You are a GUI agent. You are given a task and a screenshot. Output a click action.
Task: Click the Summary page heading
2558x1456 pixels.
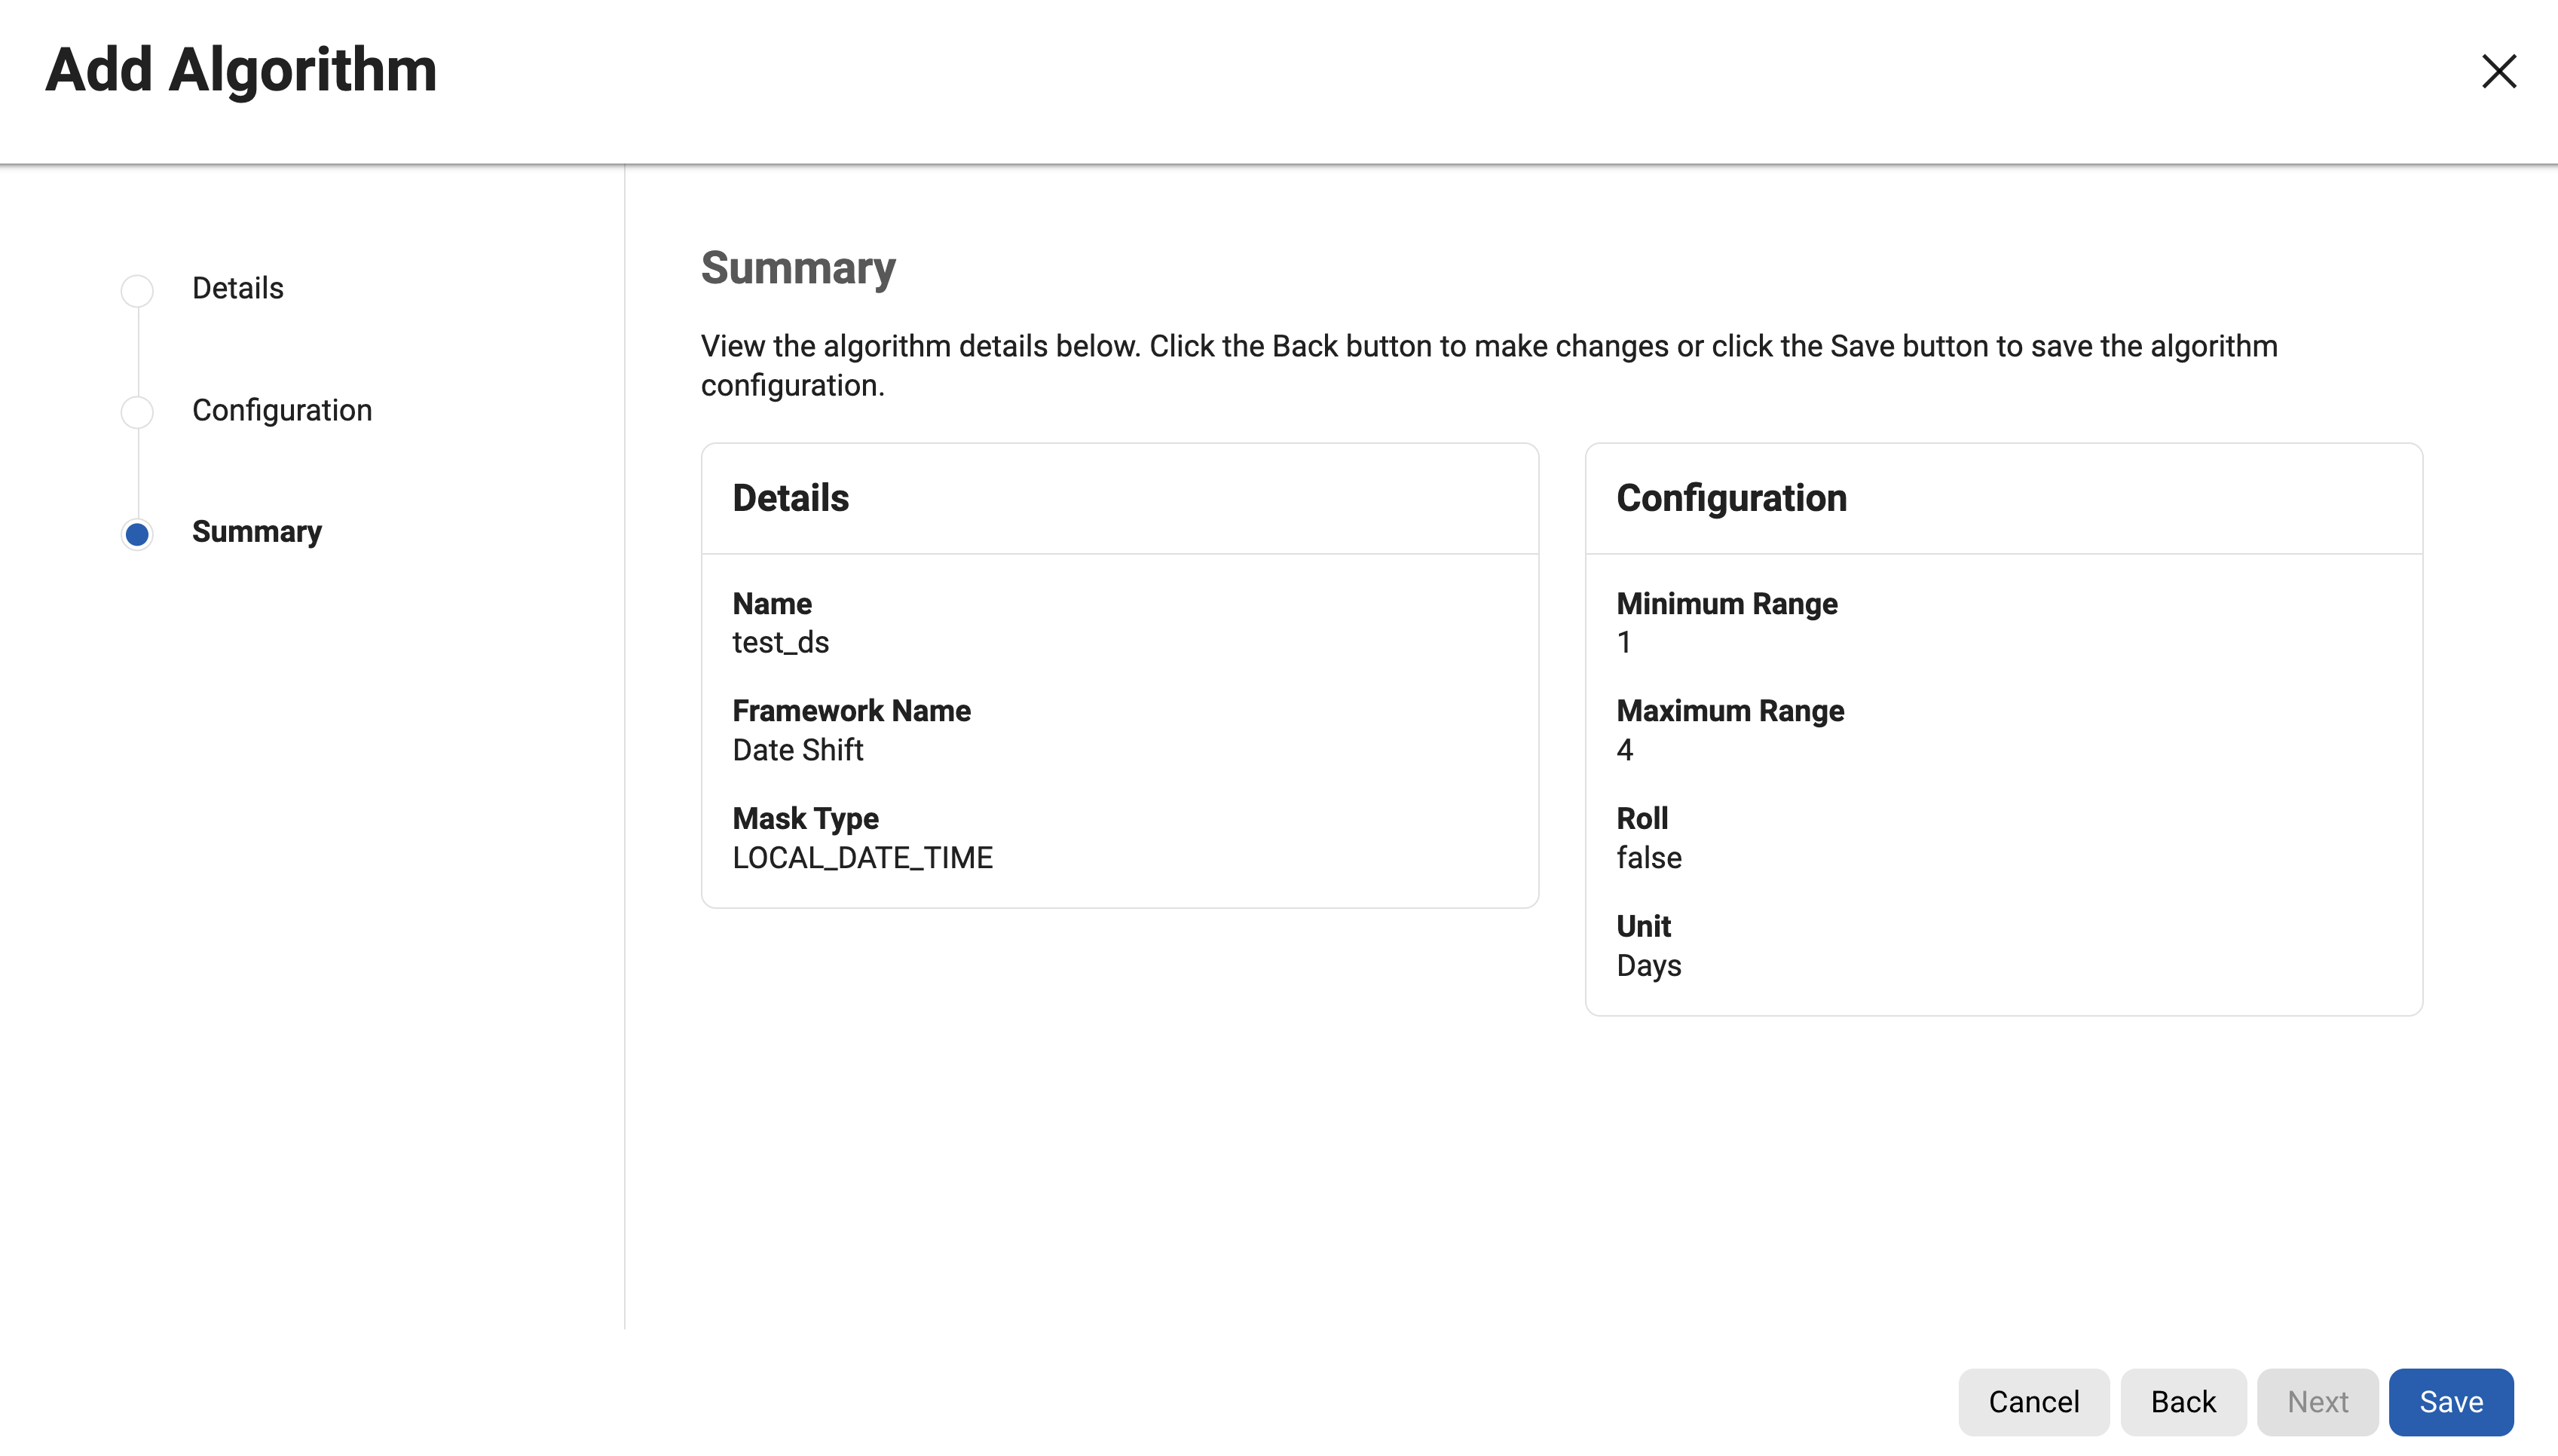tap(798, 268)
